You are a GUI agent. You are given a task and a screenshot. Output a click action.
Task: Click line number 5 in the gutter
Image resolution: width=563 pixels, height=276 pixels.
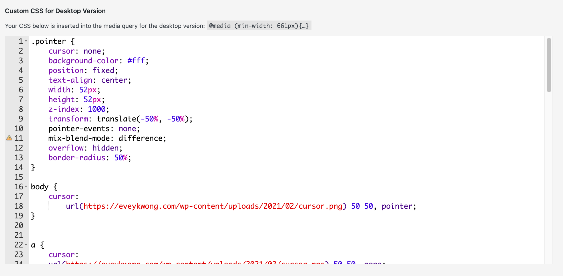[x=21, y=80]
